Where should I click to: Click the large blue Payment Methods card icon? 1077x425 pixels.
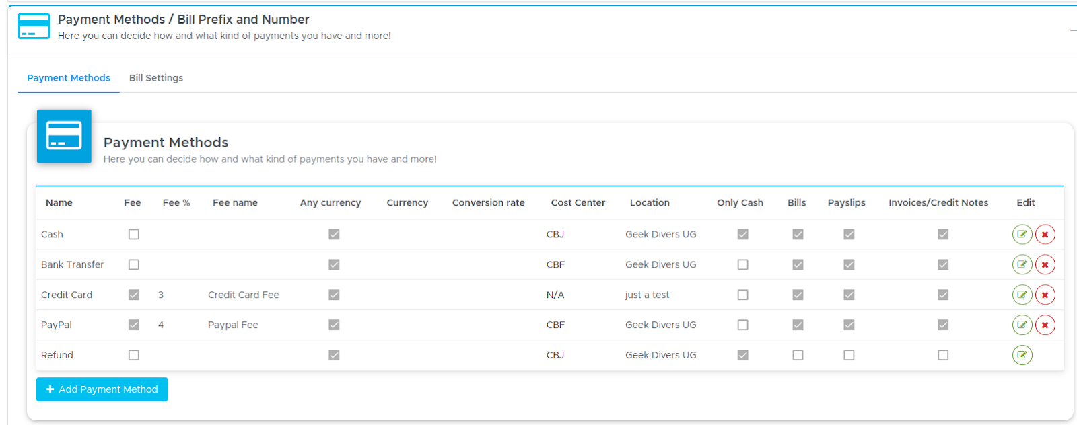(x=64, y=136)
